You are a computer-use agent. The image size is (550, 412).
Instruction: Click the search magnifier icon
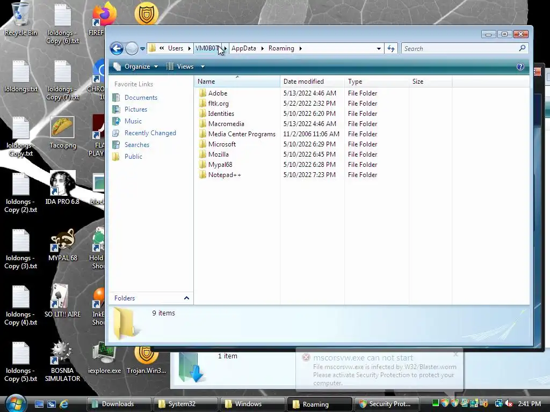pos(522,48)
